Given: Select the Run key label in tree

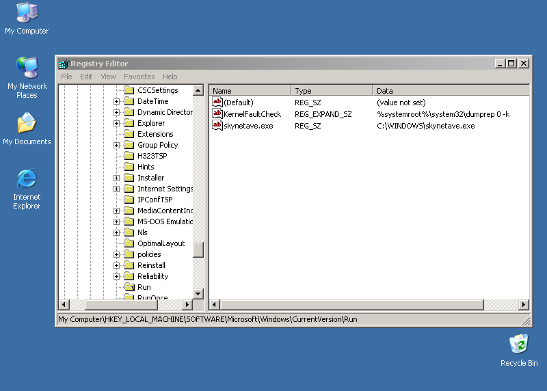Looking at the screenshot, I should [144, 287].
